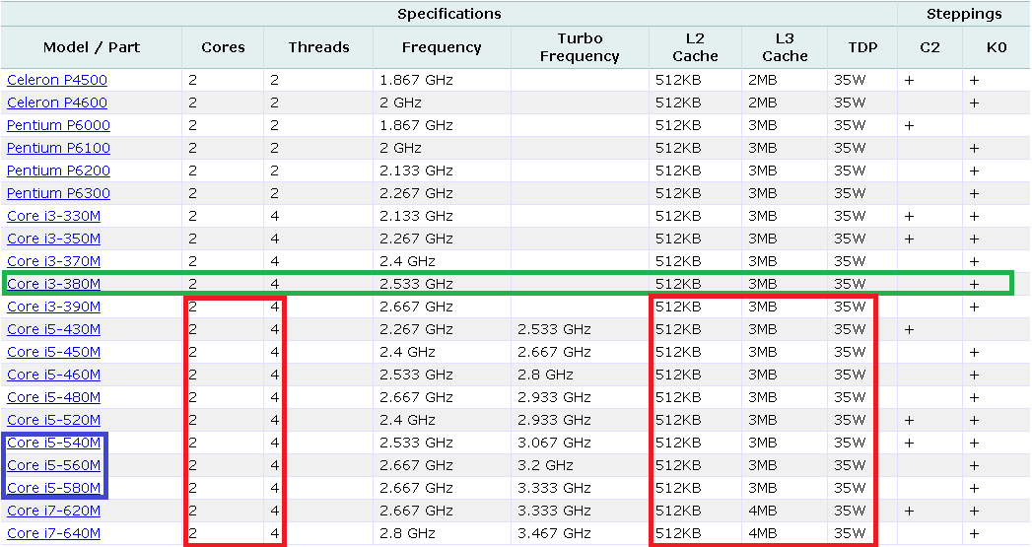Select the C2 plus mark for Core i5-430M
The height and width of the screenshot is (547, 1032).
[909, 329]
